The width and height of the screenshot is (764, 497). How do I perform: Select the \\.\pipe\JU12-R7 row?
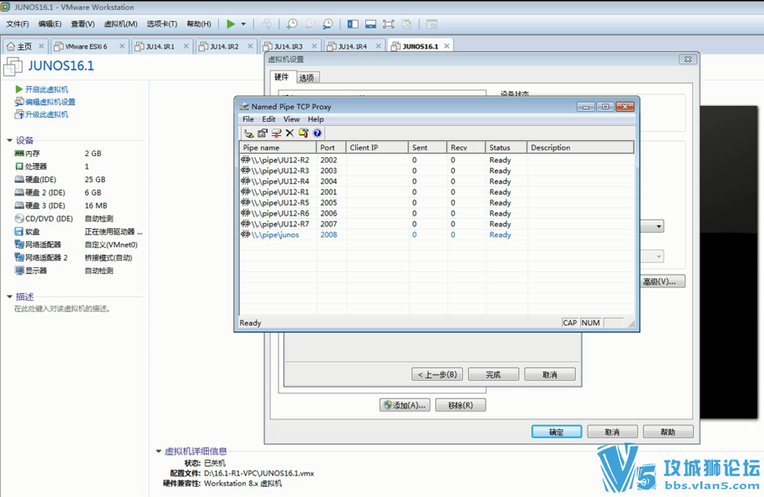437,224
